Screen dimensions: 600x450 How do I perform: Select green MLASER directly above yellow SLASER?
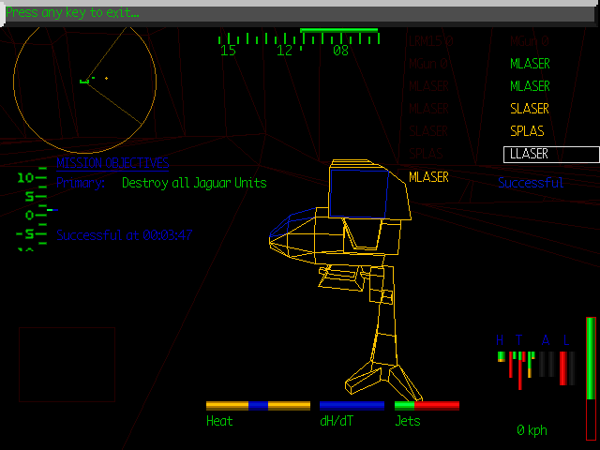coord(530,86)
